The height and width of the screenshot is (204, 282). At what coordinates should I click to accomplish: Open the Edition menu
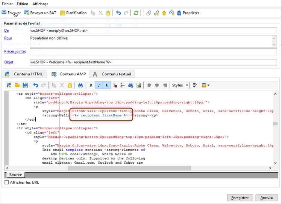[23, 4]
